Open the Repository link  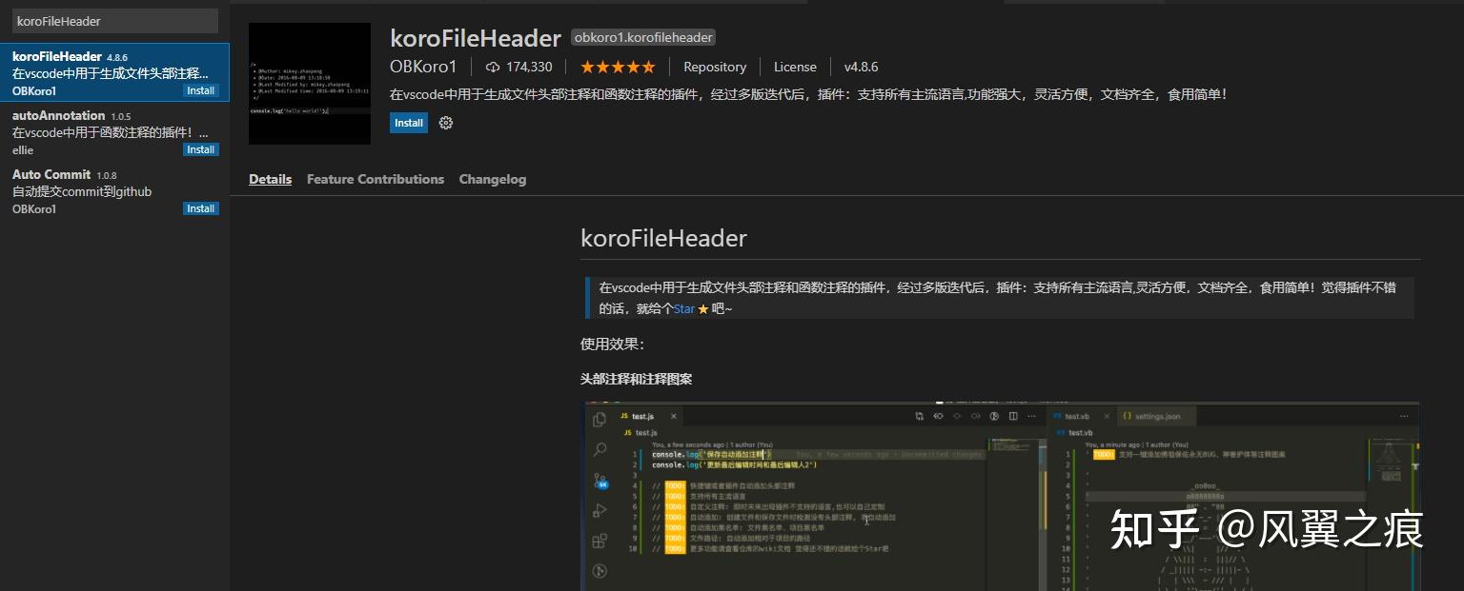[715, 67]
